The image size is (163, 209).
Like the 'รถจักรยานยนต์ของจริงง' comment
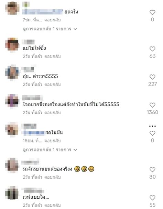[x=152, y=170]
